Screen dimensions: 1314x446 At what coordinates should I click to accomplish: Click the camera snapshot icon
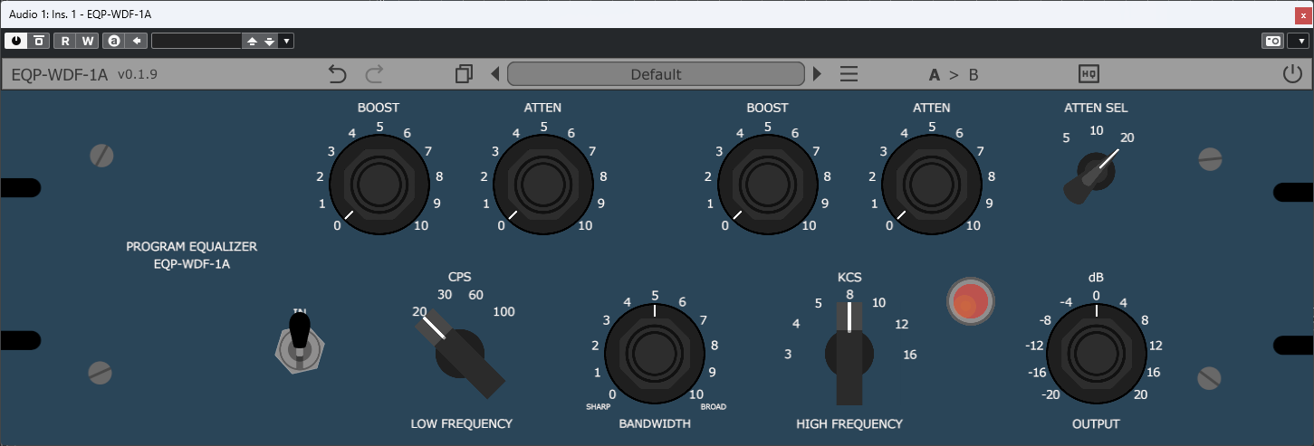click(1272, 41)
